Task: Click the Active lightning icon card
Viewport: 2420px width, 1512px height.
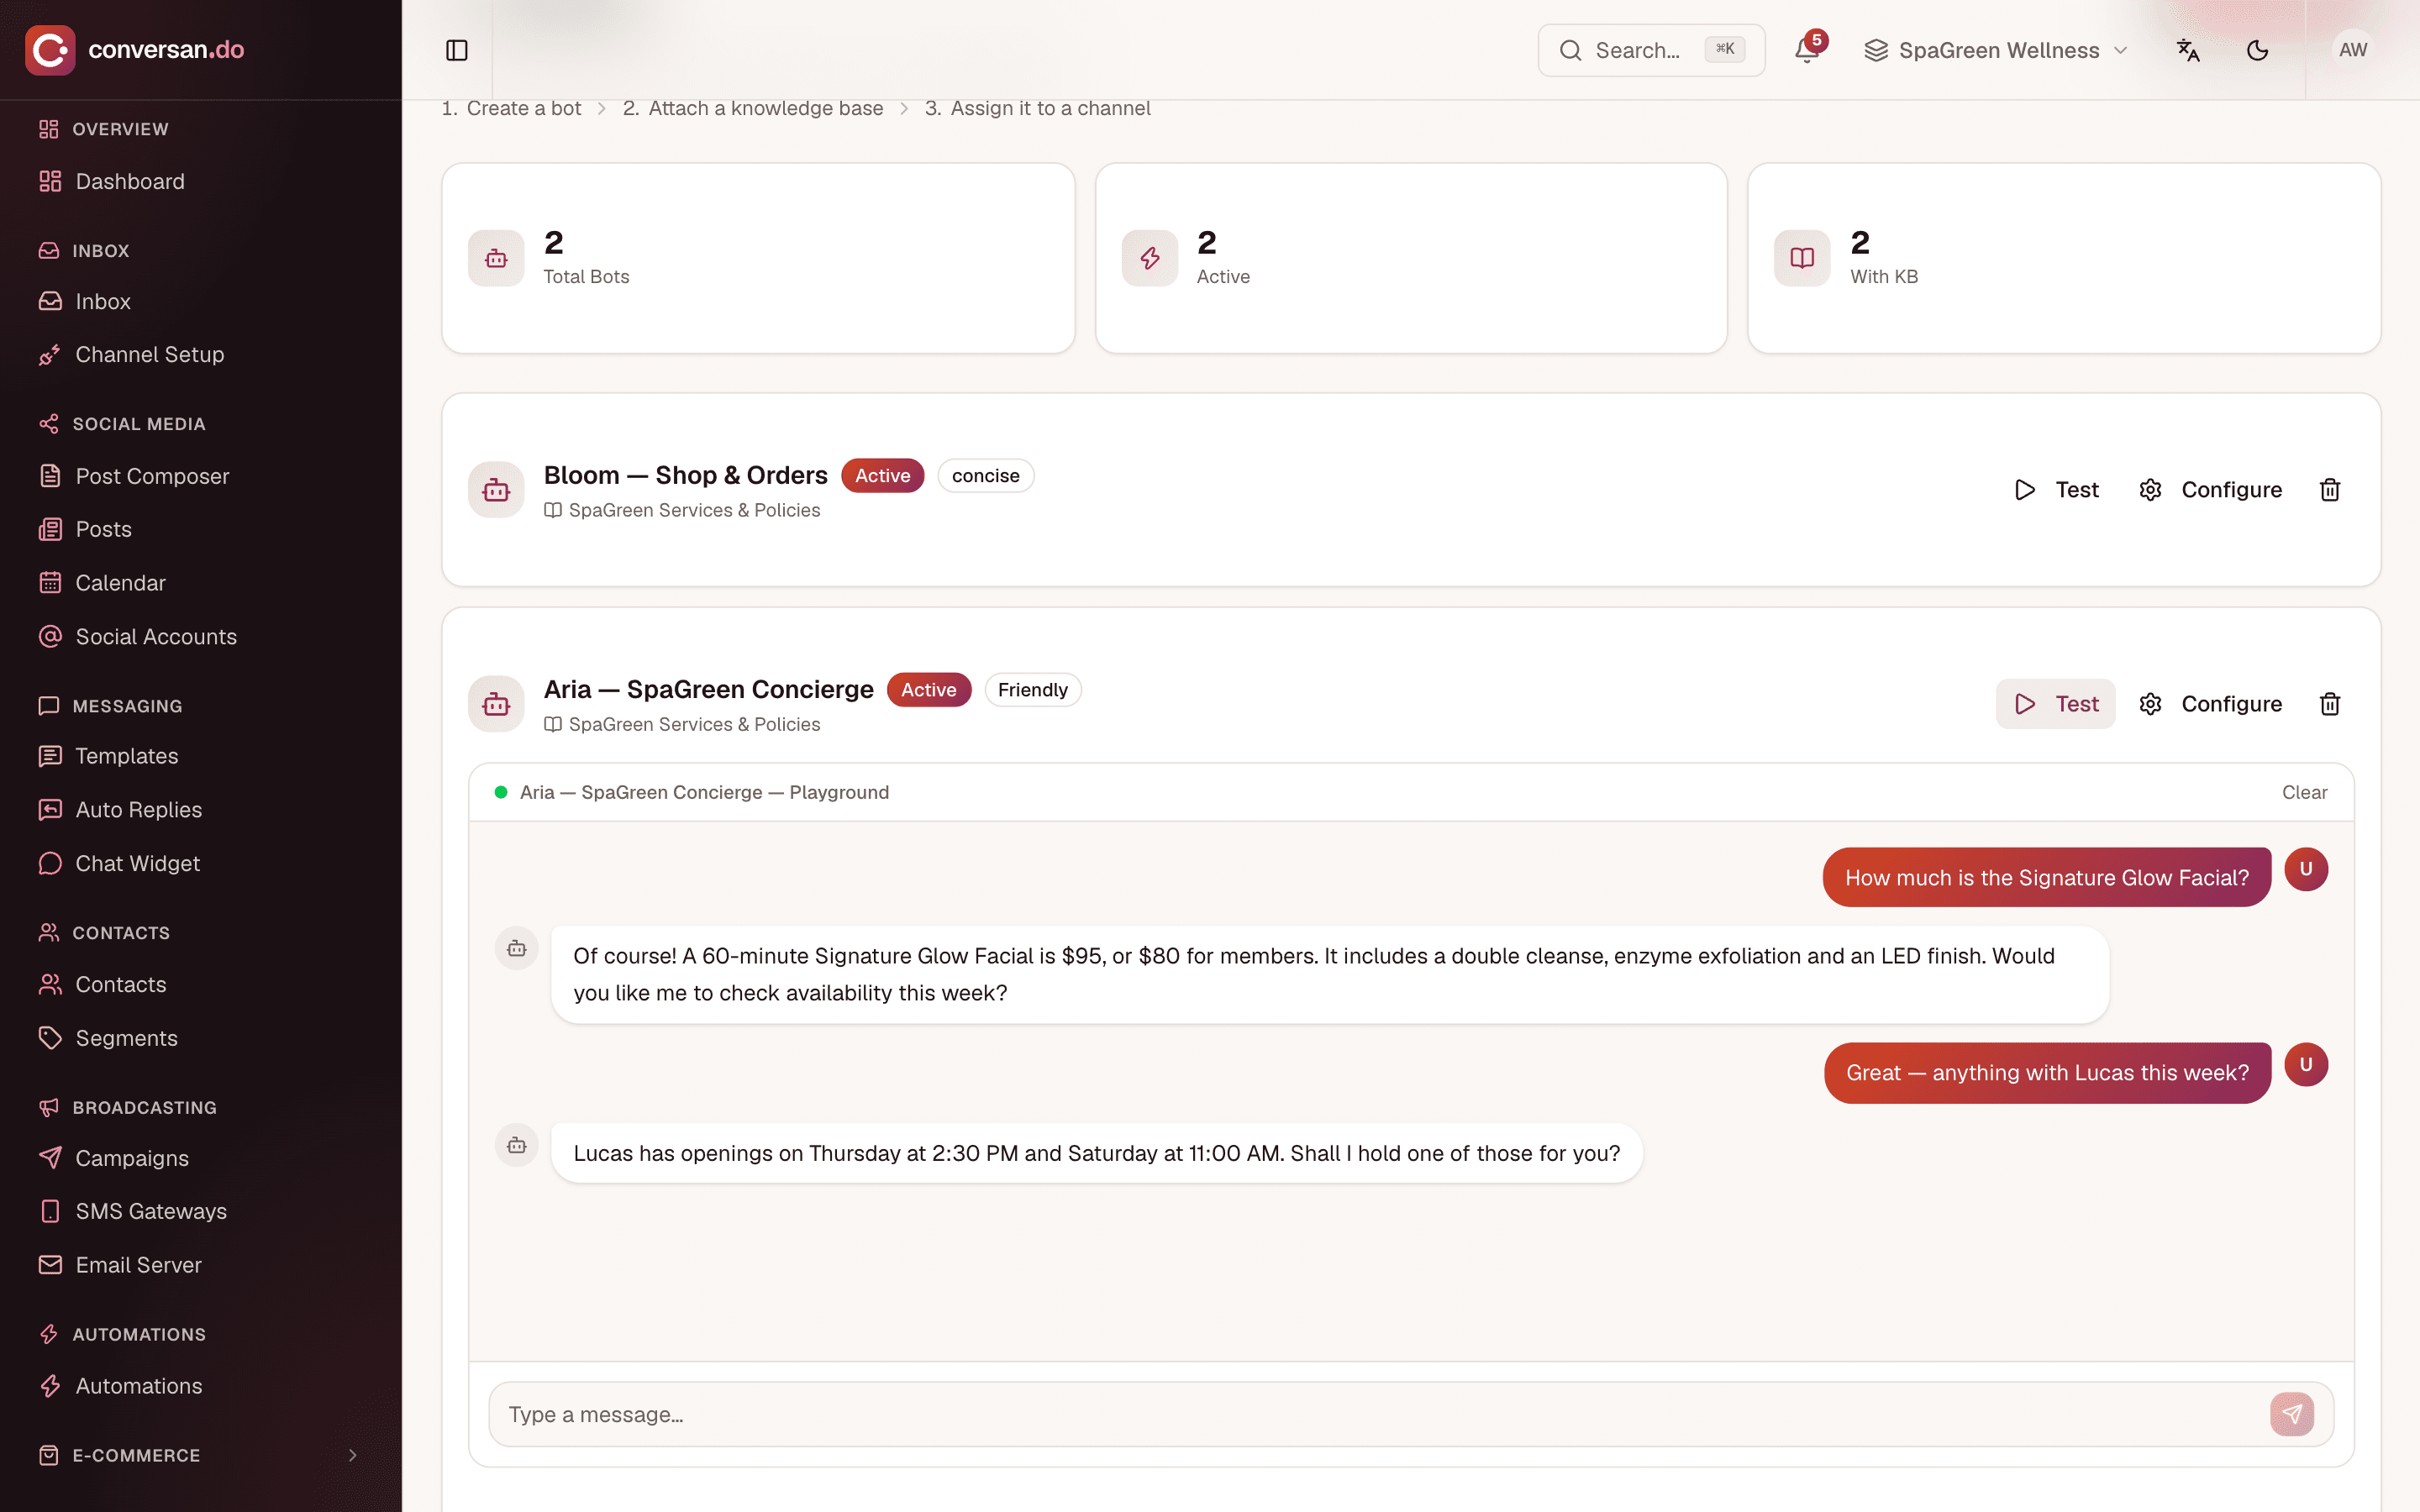Action: [1150, 258]
